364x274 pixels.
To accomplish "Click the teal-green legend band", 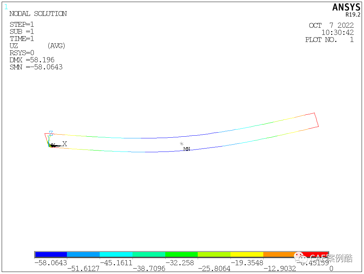I will coord(149,254).
